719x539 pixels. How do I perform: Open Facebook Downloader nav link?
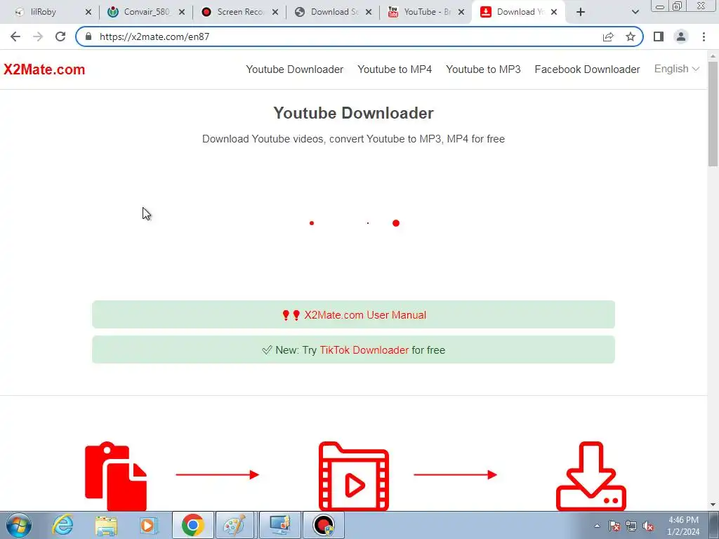pyautogui.click(x=588, y=69)
